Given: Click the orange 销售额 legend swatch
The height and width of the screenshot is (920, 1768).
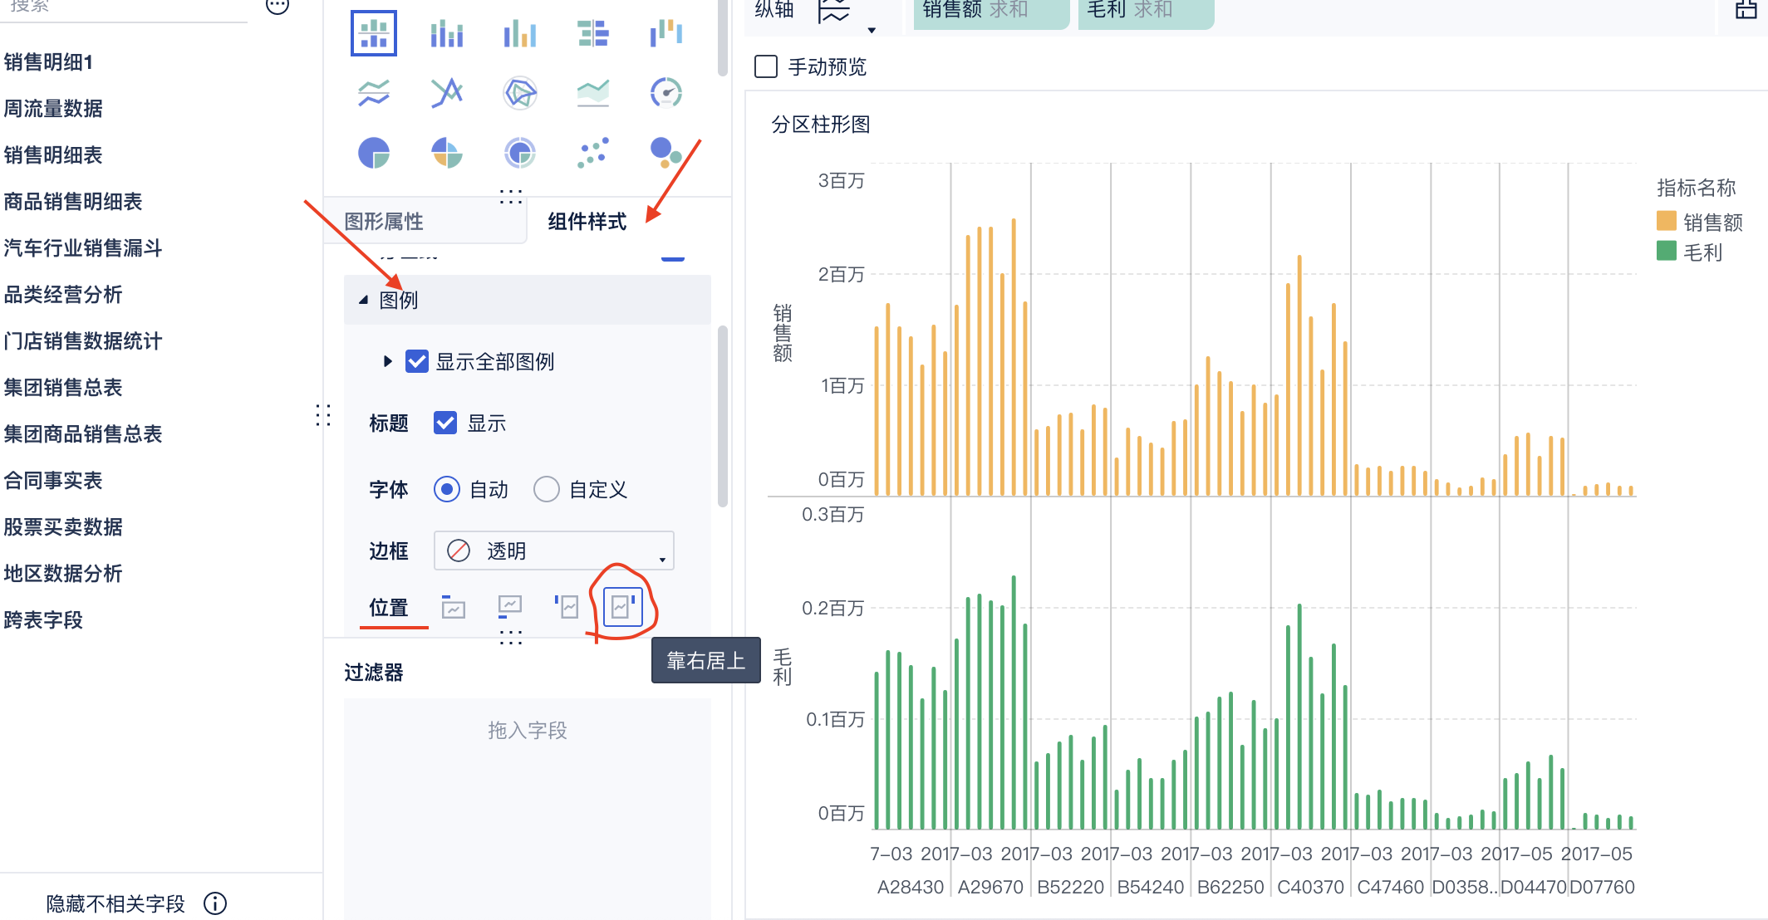Looking at the screenshot, I should (x=1666, y=221).
